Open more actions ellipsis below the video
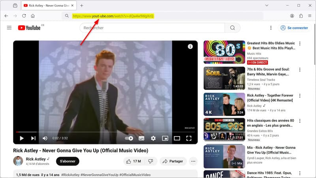Screen dimensions: 316x178 pos(193,161)
